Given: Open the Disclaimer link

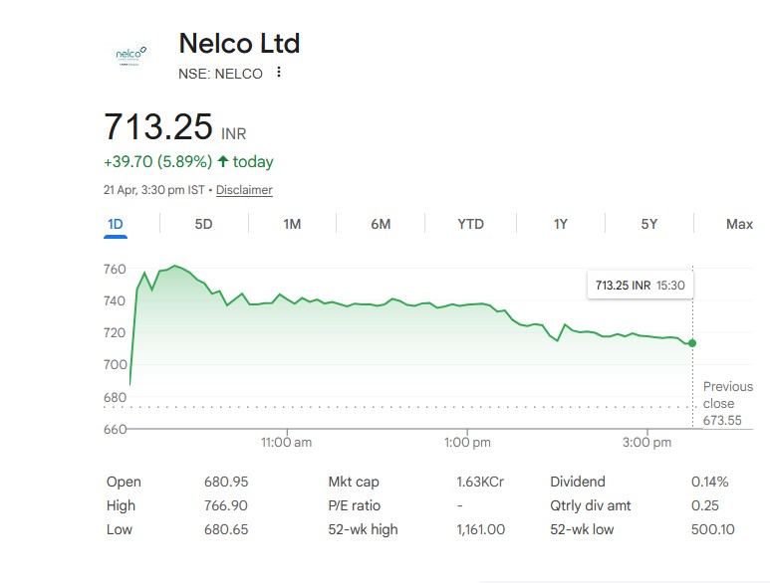Looking at the screenshot, I should click(x=244, y=190).
